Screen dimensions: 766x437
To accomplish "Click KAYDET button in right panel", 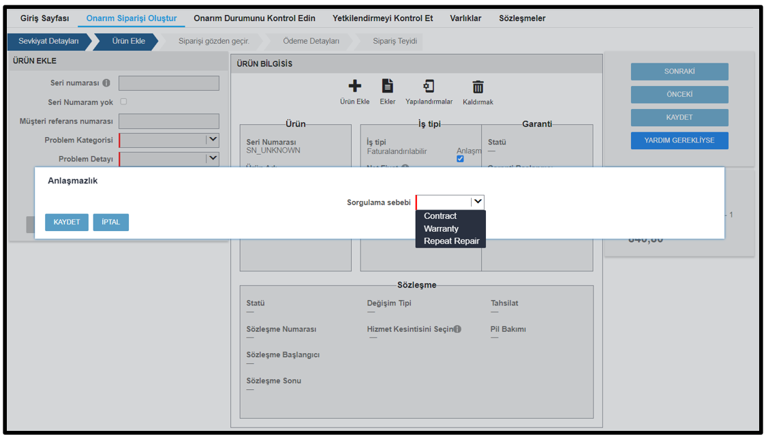I will (679, 117).
